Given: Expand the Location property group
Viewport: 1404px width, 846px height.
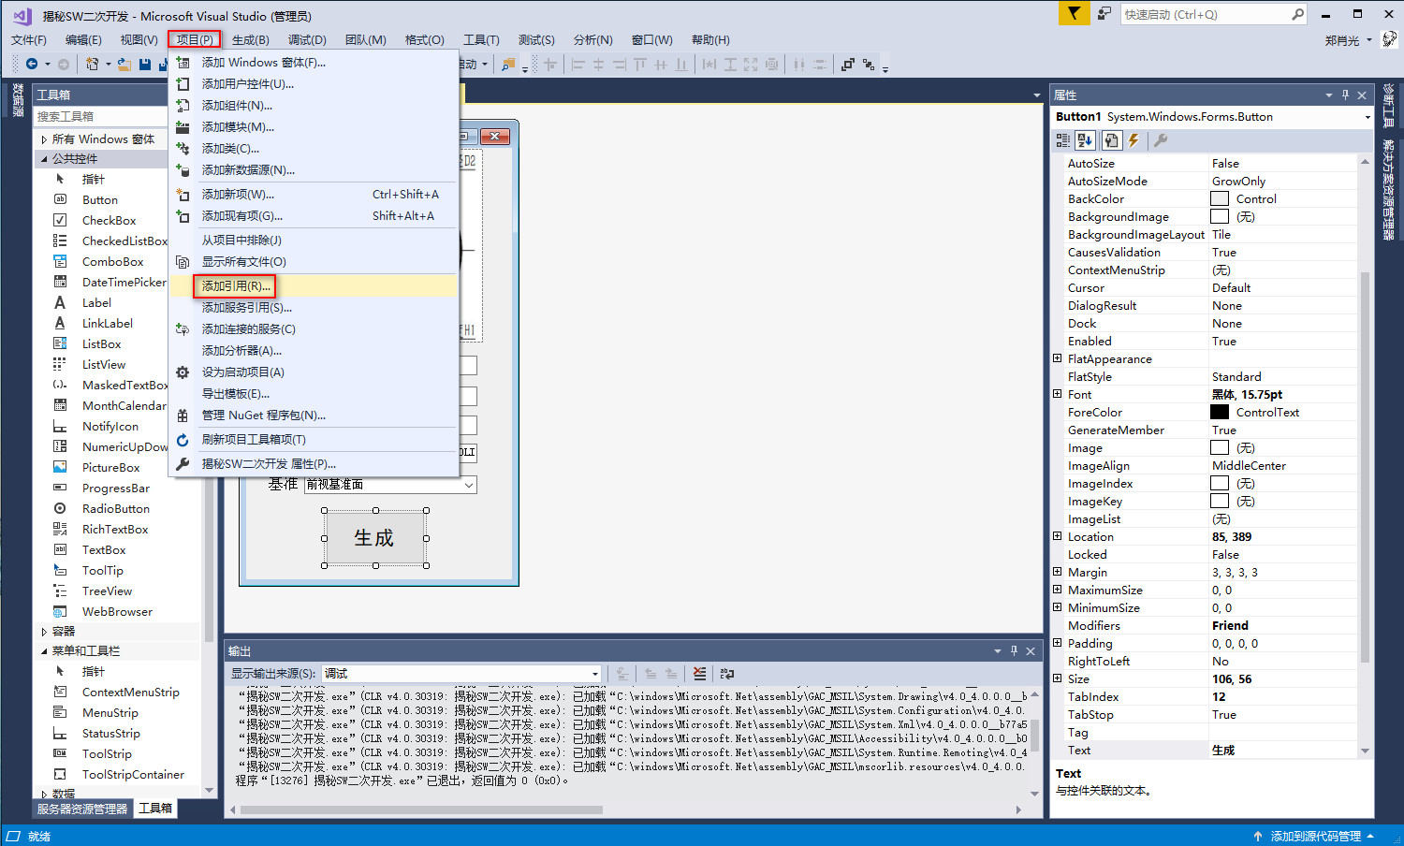Looking at the screenshot, I should pyautogui.click(x=1058, y=536).
